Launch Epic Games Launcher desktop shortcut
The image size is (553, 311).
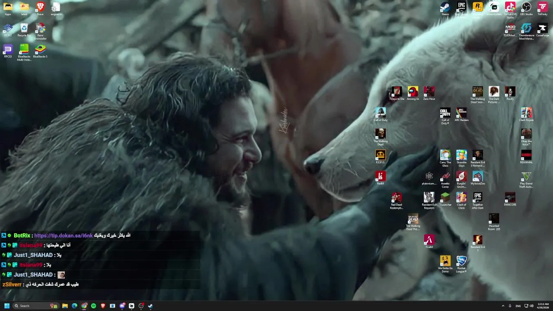tap(461, 9)
